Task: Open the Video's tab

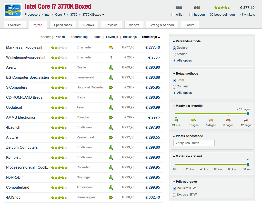Action: pos(134,25)
